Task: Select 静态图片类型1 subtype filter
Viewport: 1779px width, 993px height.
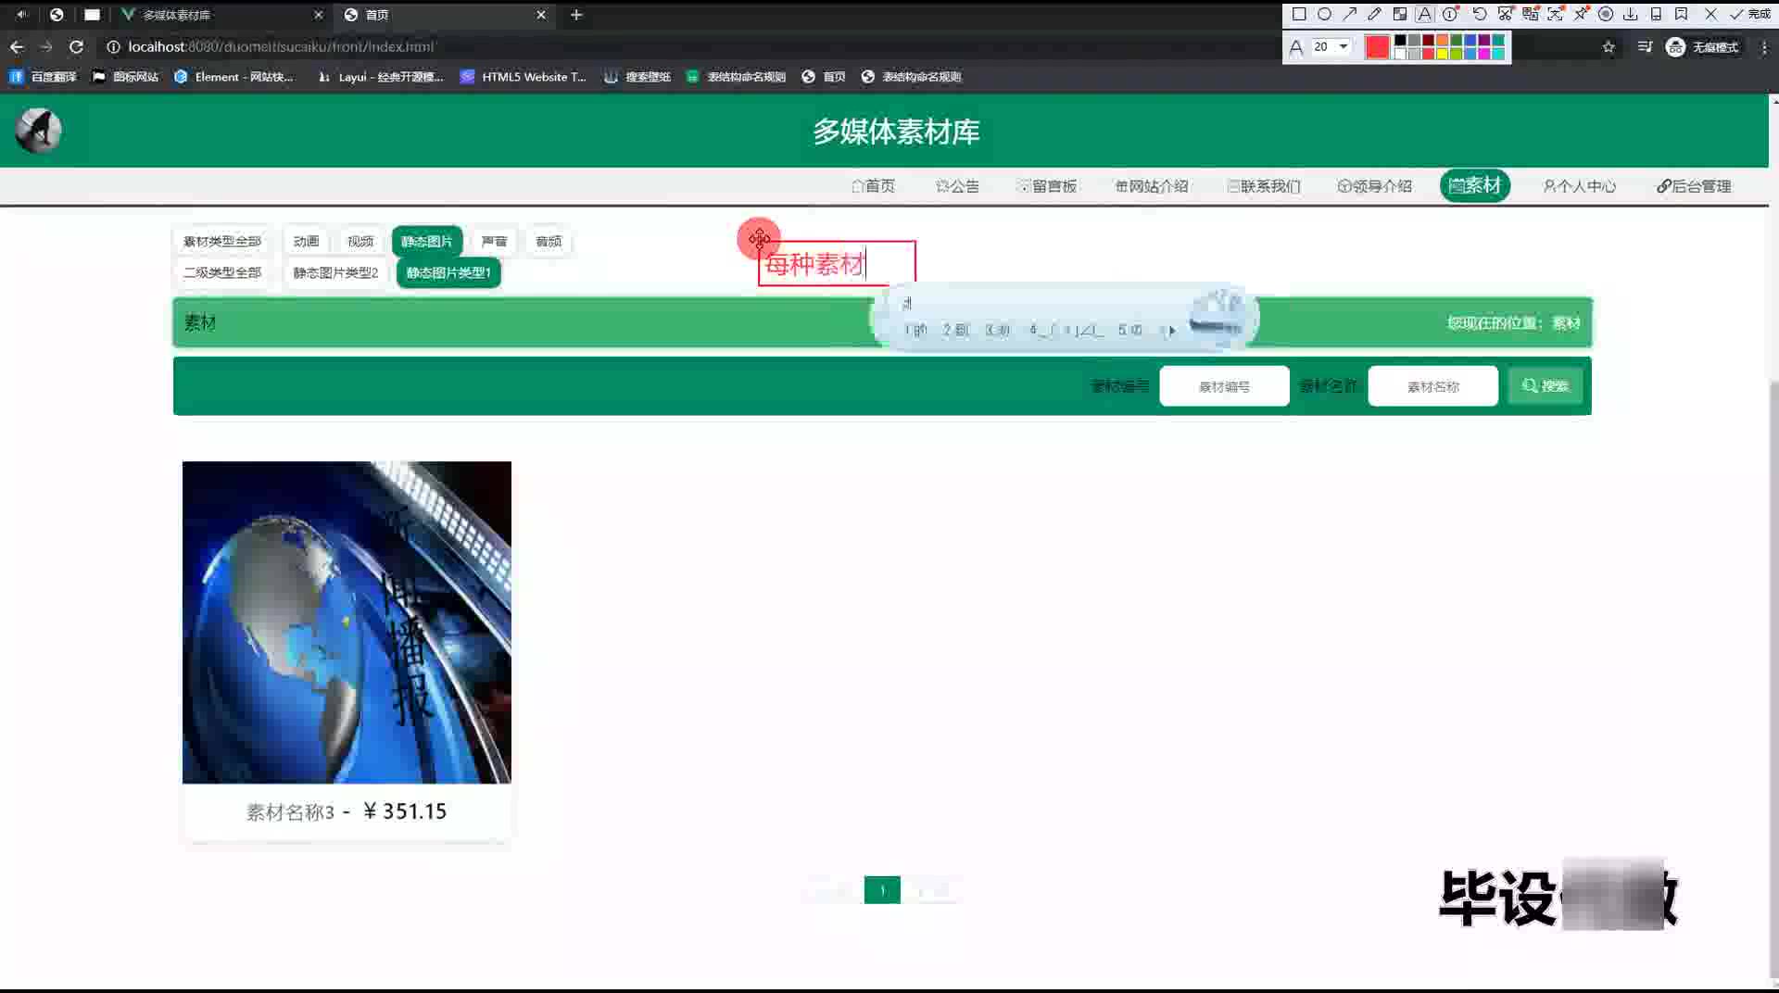Action: (448, 272)
